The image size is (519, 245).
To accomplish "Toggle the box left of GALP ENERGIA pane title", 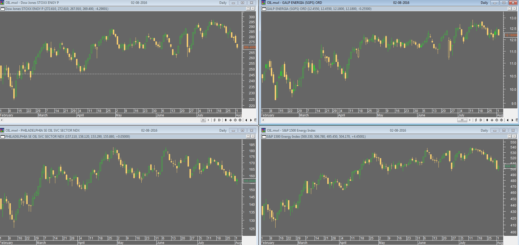I will [x=264, y=9].
